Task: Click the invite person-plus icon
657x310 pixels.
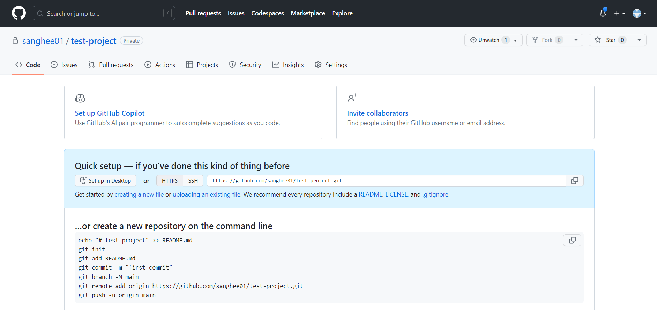Action: coord(352,98)
